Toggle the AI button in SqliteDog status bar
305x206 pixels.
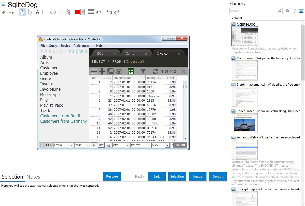pyautogui.click(x=108, y=145)
